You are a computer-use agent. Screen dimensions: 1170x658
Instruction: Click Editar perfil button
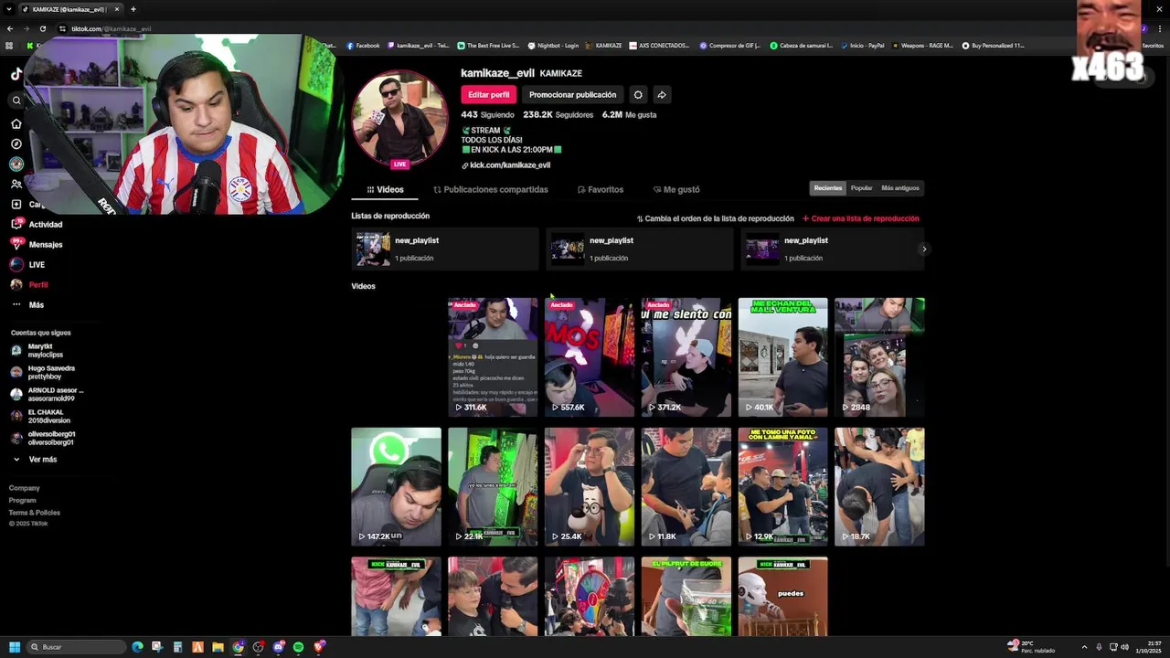click(489, 94)
